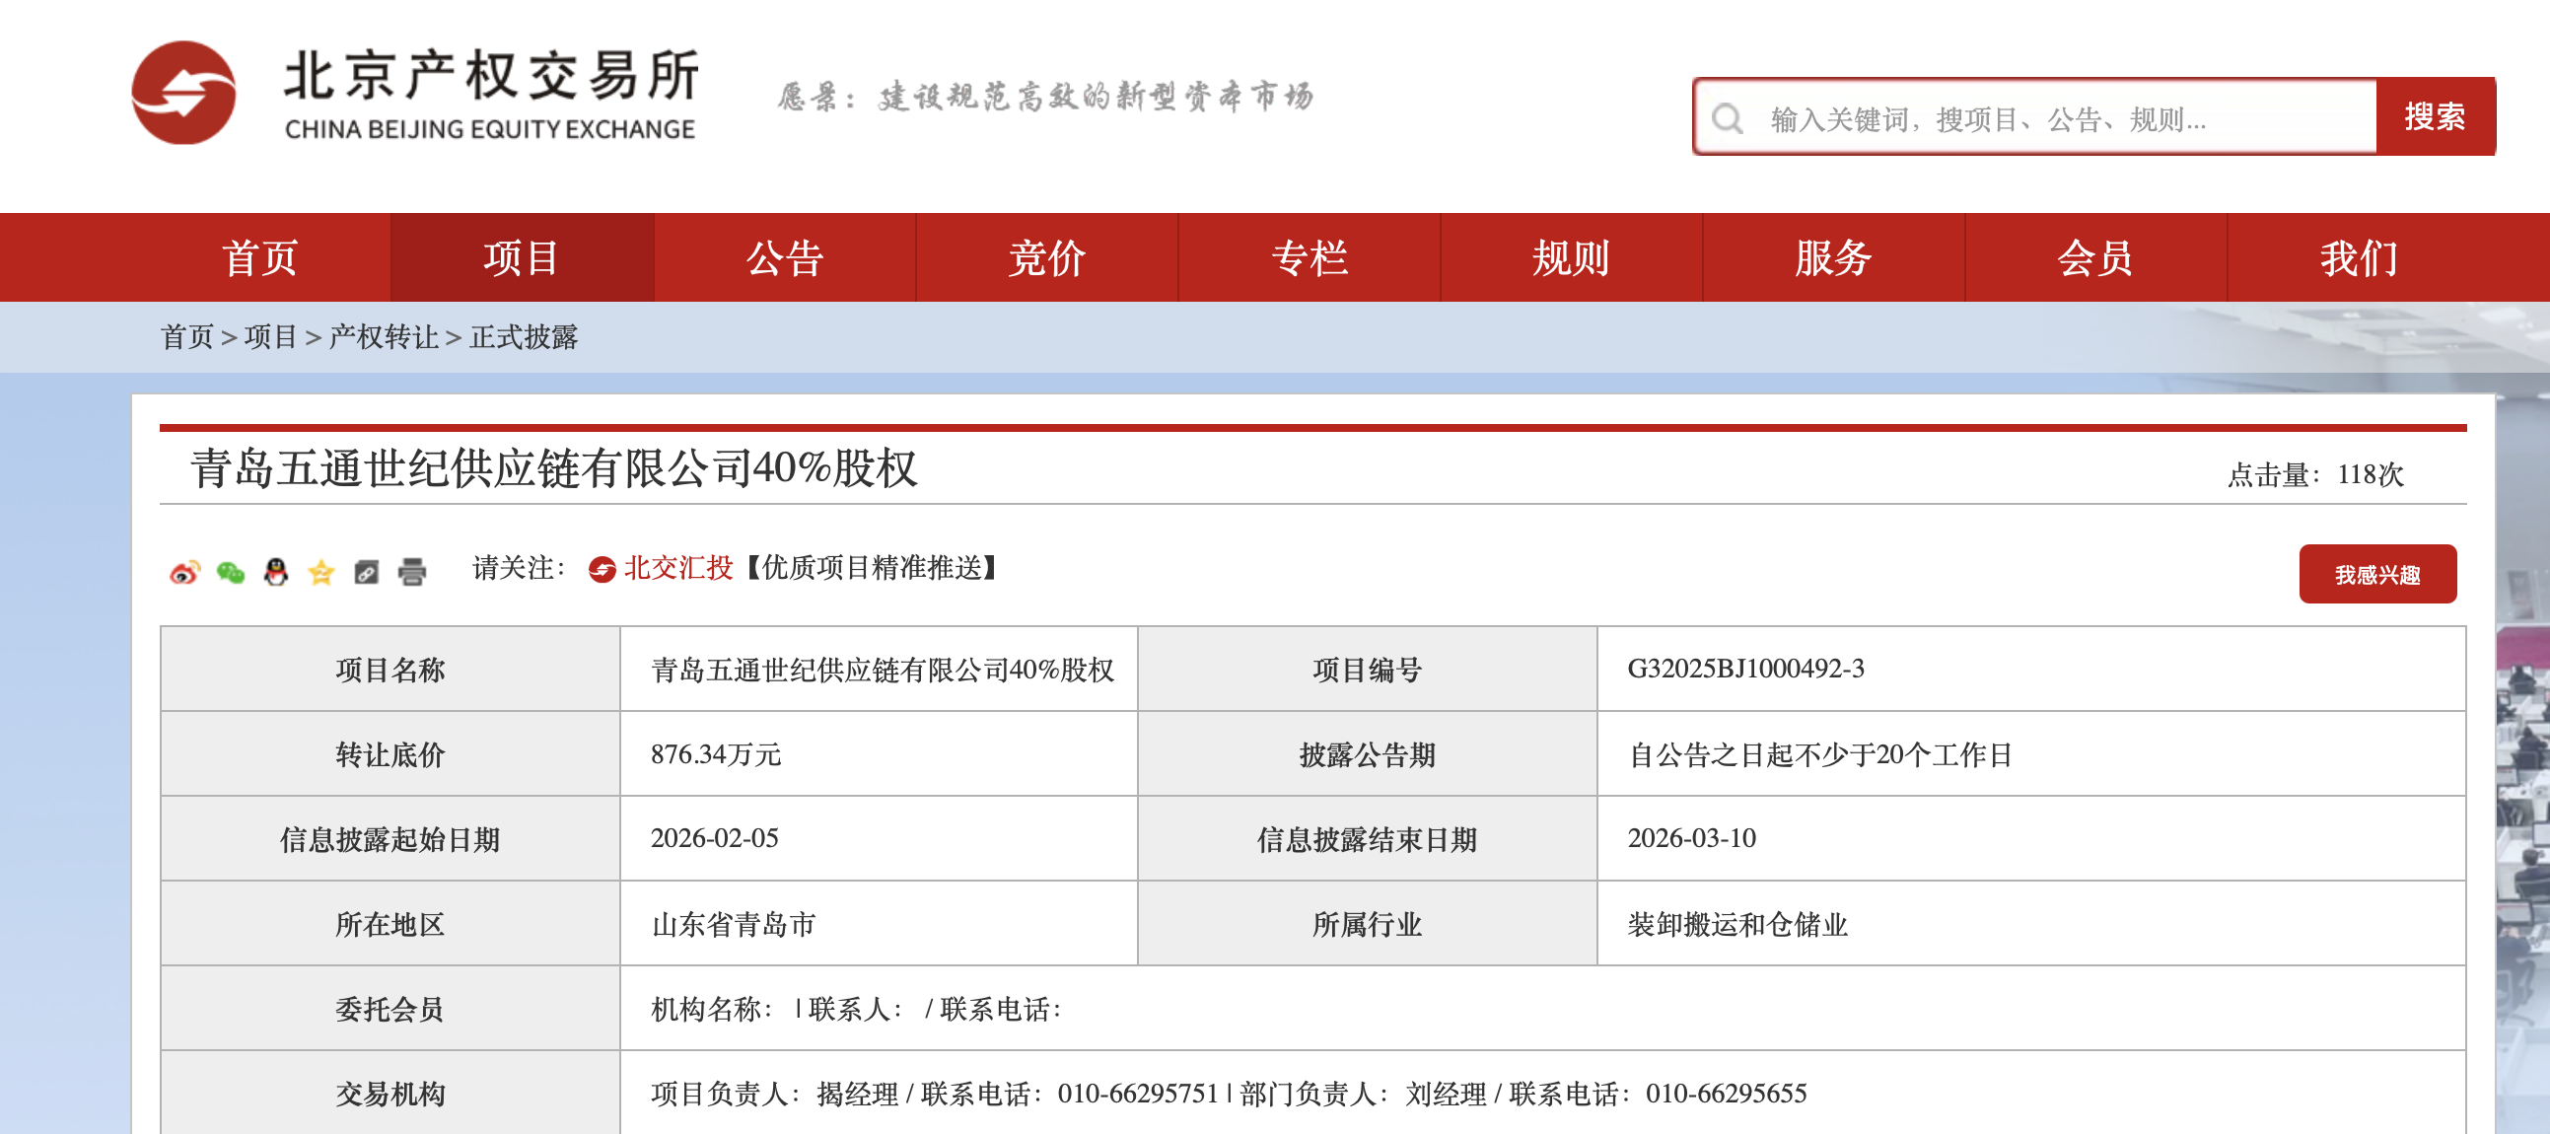Share to QQ penguin icon
Image resolution: width=2550 pixels, height=1134 pixels.
point(276,572)
